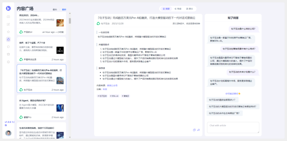Open the clock history icon in sidebar
Viewport: 287px width, 141px height.
point(8,47)
